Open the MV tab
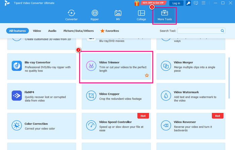The width and height of the screenshot is (235, 150). coord(118,15)
